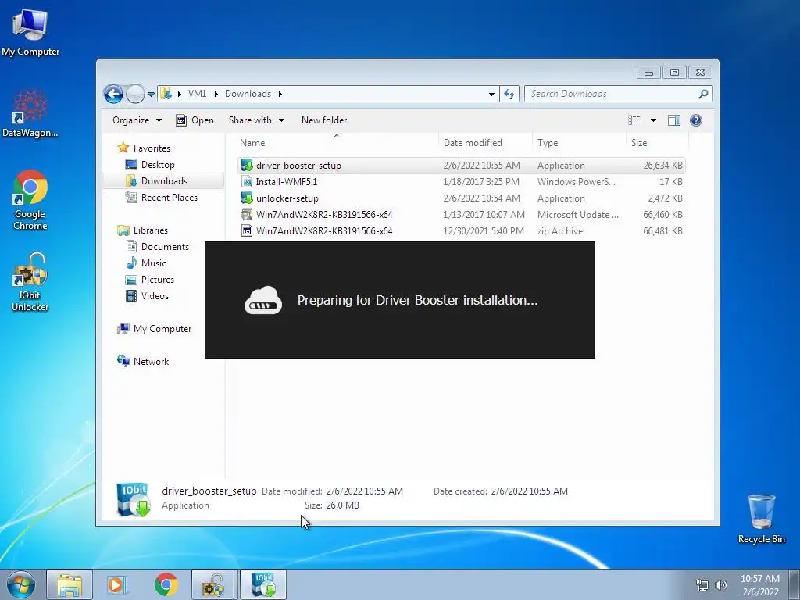Open Chrome from the taskbar
Image resolution: width=800 pixels, height=600 pixels.
(x=166, y=584)
